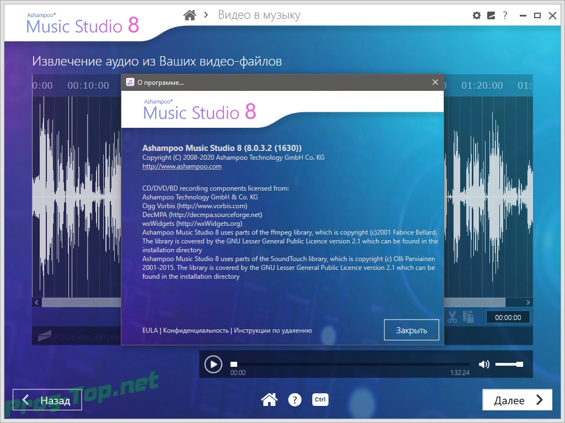565x423 pixels.
Task: Maximize the Music Studio window
Action: (x=537, y=15)
